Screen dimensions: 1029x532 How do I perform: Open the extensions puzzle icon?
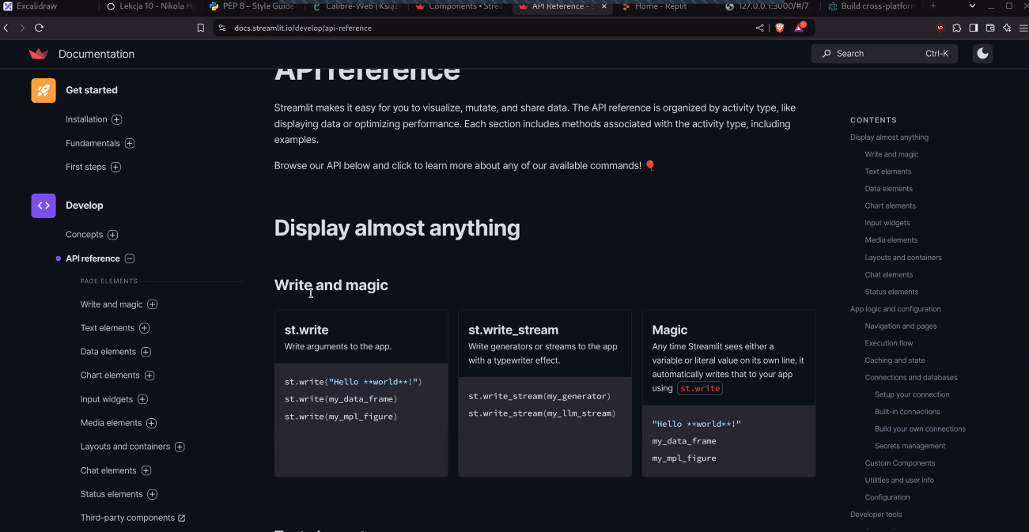click(x=957, y=28)
